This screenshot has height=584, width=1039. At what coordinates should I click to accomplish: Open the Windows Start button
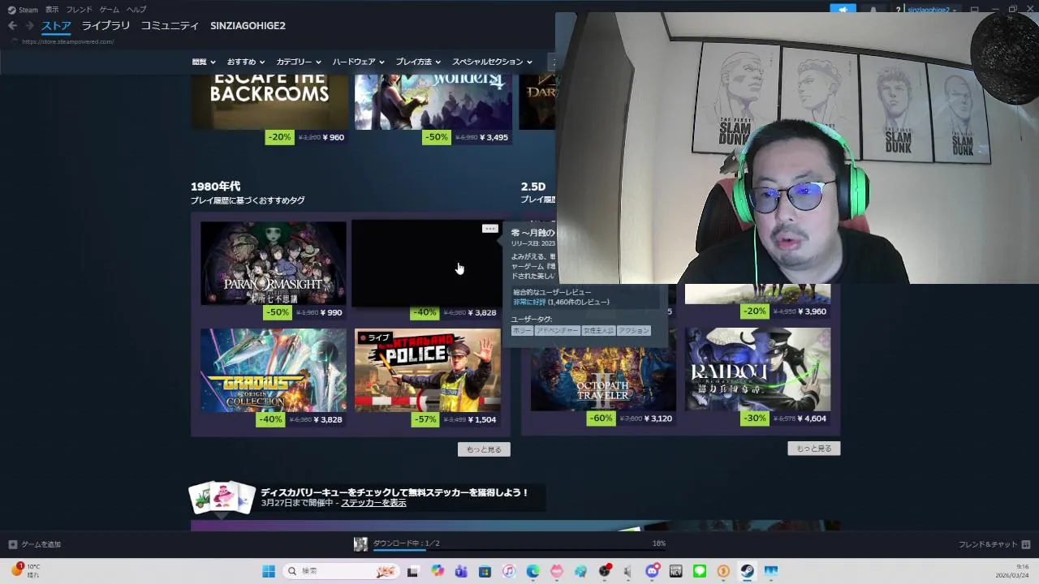(269, 571)
